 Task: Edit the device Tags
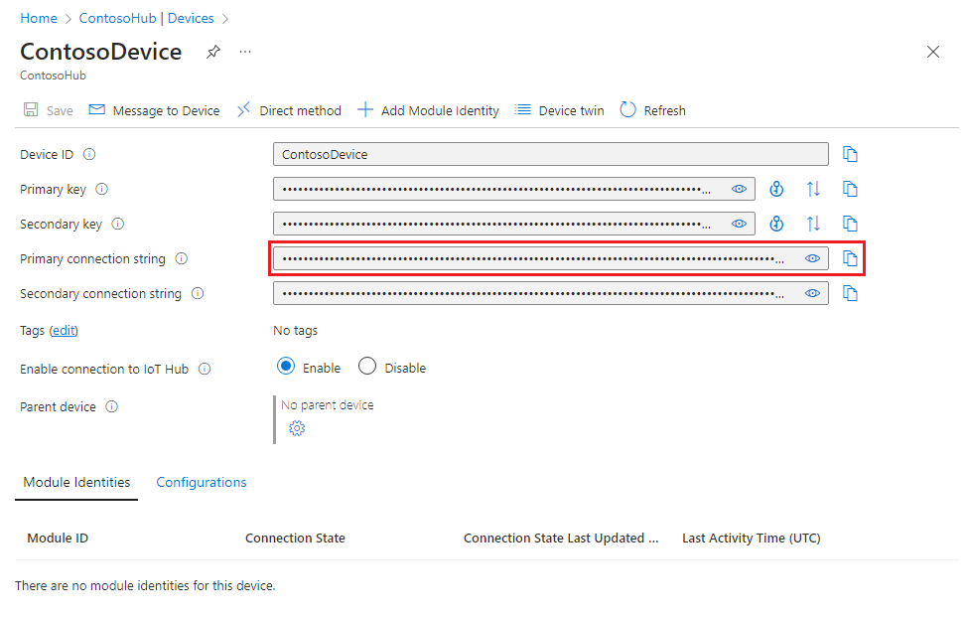pos(64,330)
